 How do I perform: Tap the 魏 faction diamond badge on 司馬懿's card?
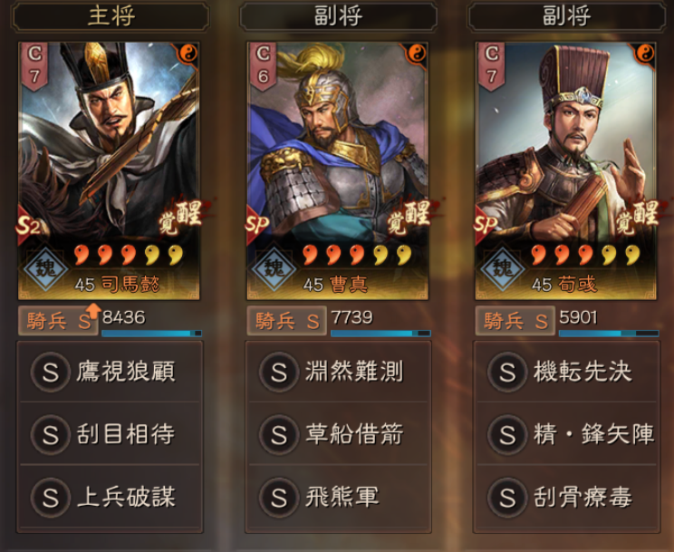[45, 269]
